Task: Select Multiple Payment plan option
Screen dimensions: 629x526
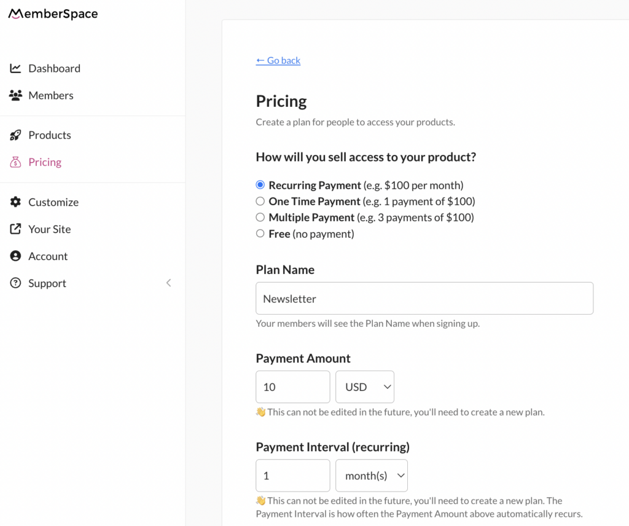Action: [x=260, y=217]
